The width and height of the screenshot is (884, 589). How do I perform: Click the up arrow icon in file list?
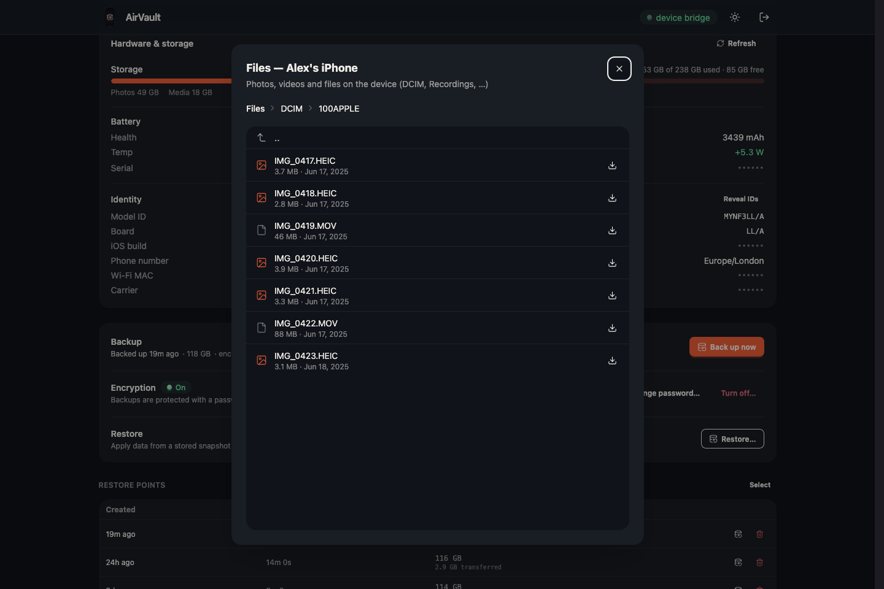pos(262,137)
